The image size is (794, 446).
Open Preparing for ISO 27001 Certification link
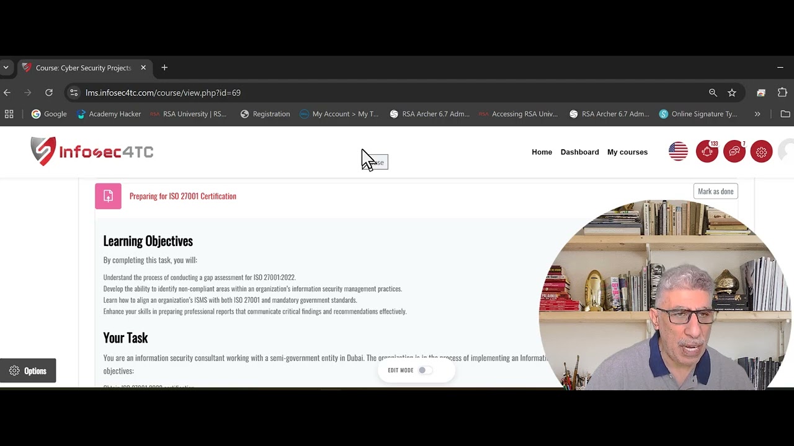(183, 196)
